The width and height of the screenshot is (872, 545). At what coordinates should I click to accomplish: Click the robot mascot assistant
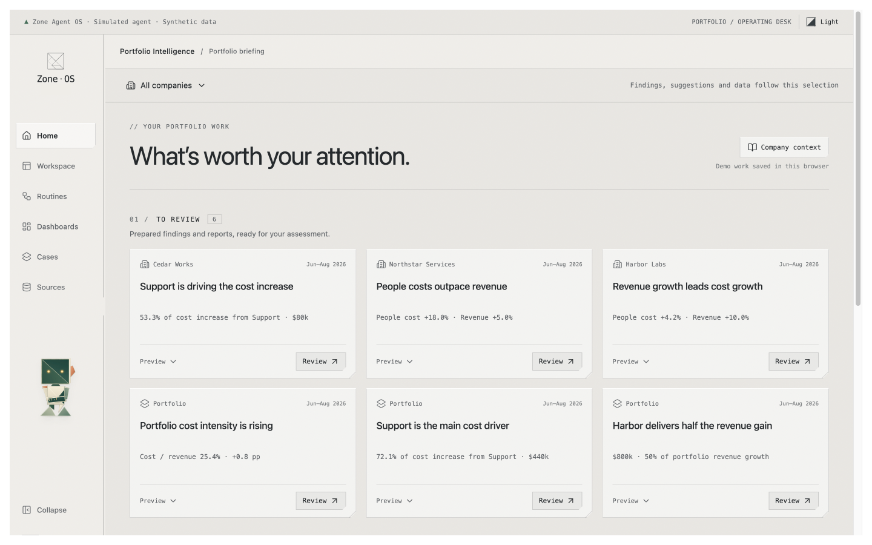pos(56,388)
